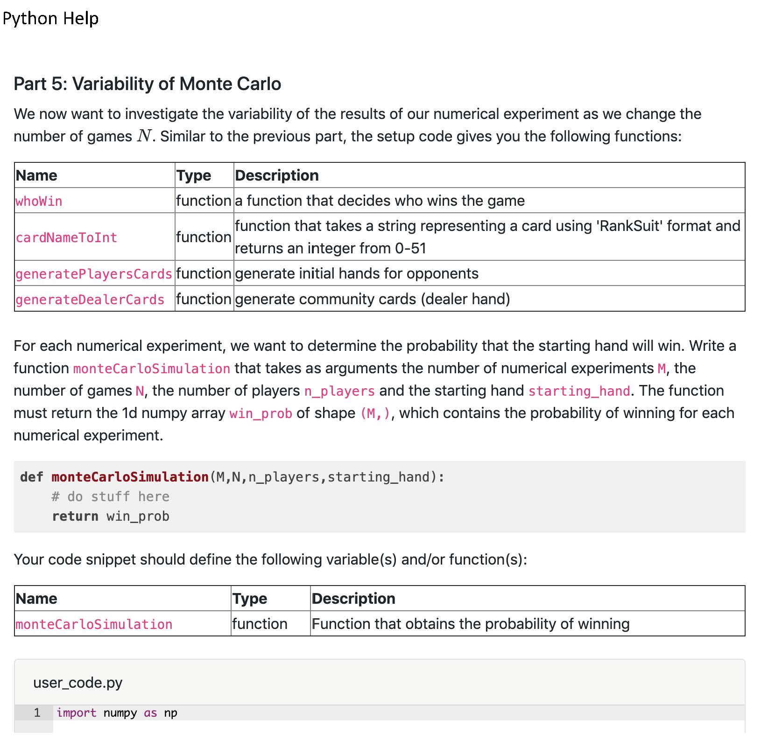This screenshot has width=761, height=754.
Task: Click the Python Help page title
Action: [x=50, y=19]
